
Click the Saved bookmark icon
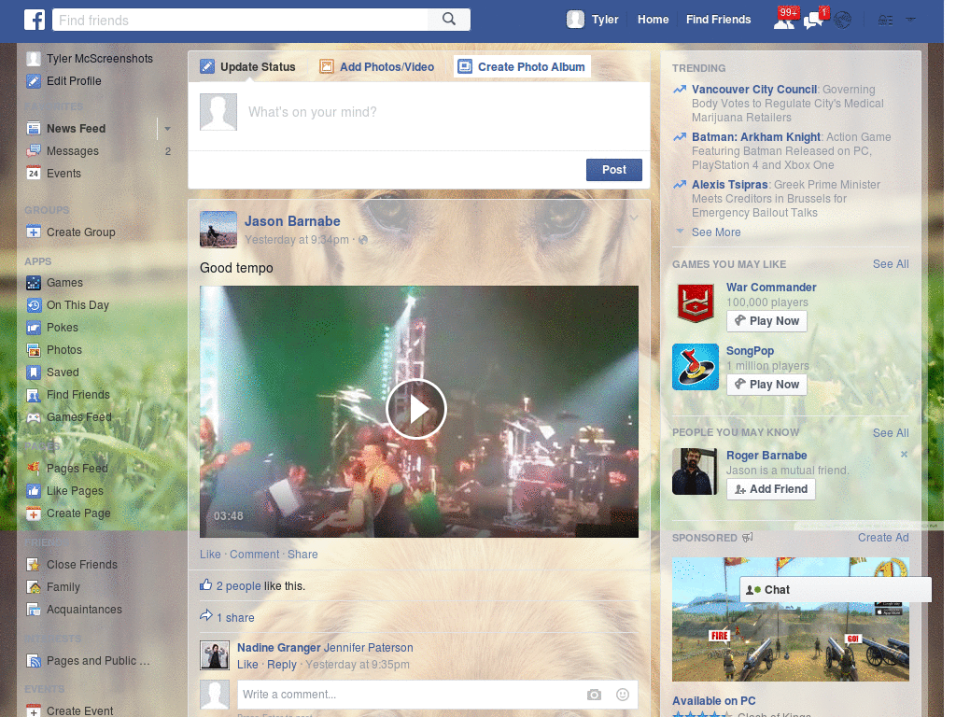click(x=34, y=373)
